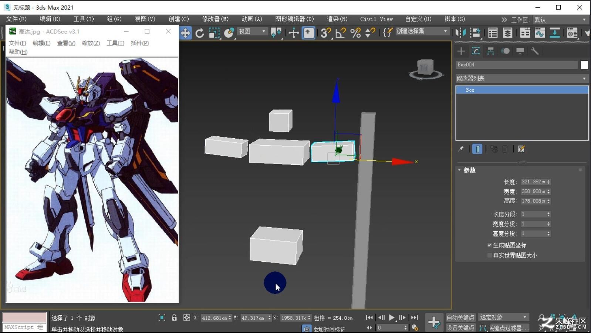
Task: Switch to the Motion panel tab
Action: click(x=505, y=51)
